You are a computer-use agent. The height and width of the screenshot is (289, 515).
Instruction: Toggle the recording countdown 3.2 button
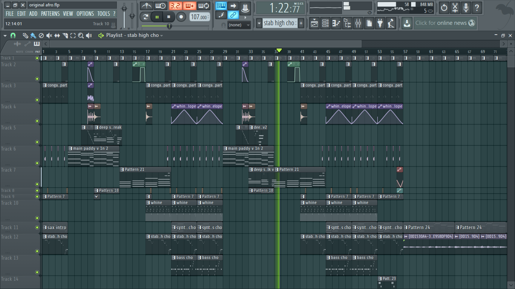click(175, 6)
